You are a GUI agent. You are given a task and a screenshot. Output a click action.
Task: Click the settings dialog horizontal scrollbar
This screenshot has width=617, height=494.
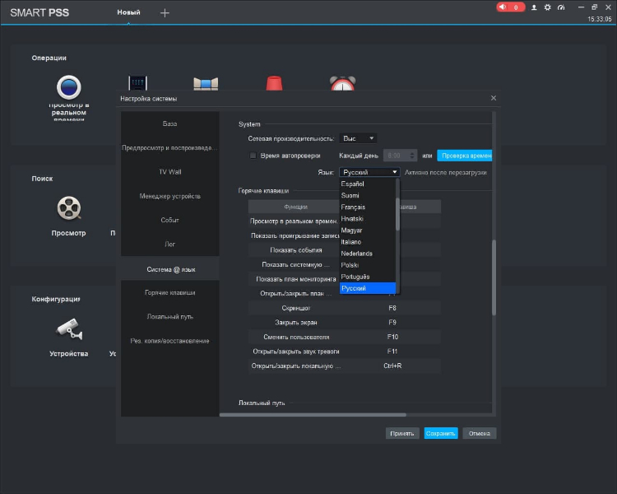click(313, 415)
